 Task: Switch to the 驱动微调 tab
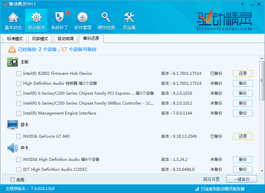point(66,39)
